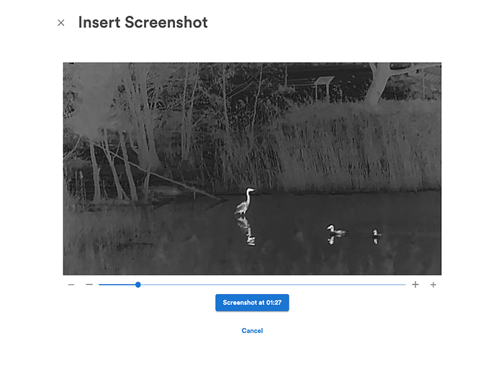
Task: Click the duck's reflection below the swimming duck
Action: [x=332, y=240]
